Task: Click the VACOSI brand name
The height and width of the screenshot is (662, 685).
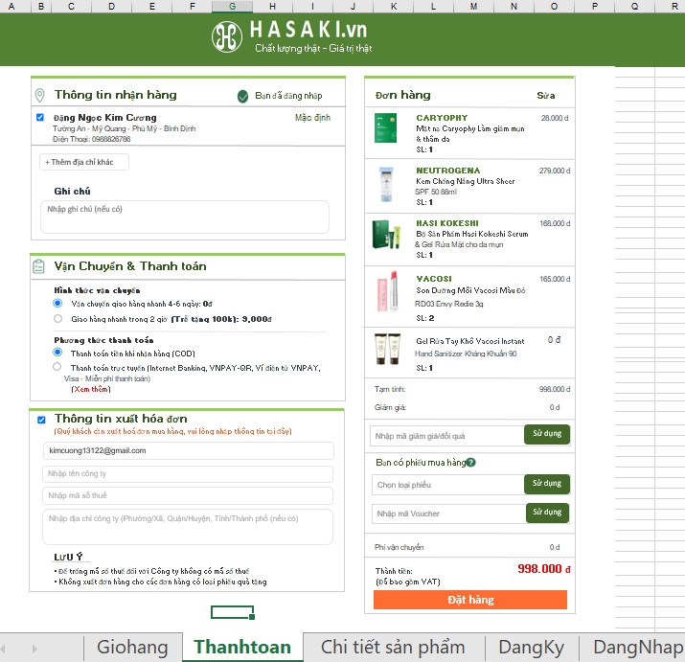Action: click(x=434, y=279)
